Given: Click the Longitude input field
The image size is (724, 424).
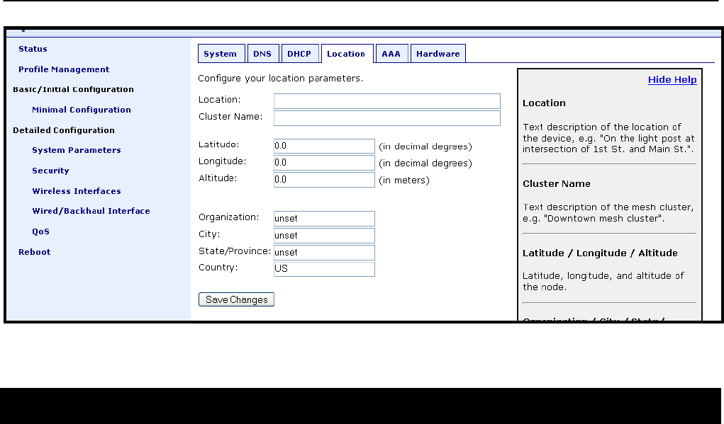Looking at the screenshot, I should [324, 163].
